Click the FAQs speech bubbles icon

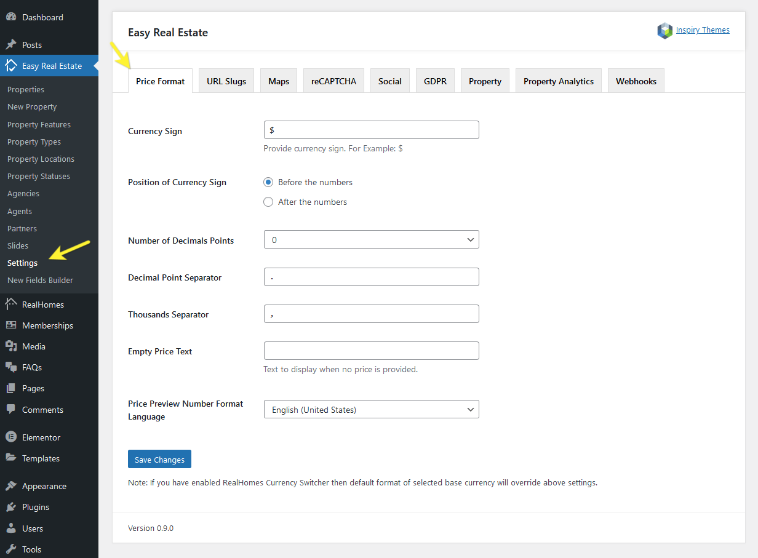[11, 367]
